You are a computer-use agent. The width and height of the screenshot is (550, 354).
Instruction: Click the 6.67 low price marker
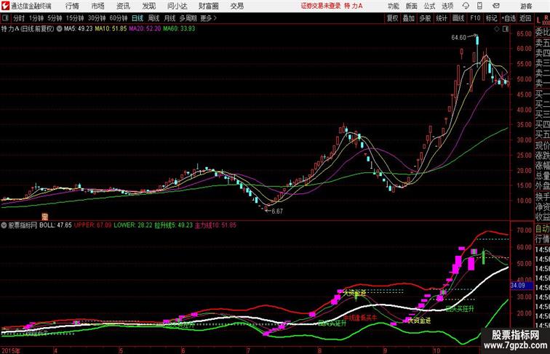276,212
